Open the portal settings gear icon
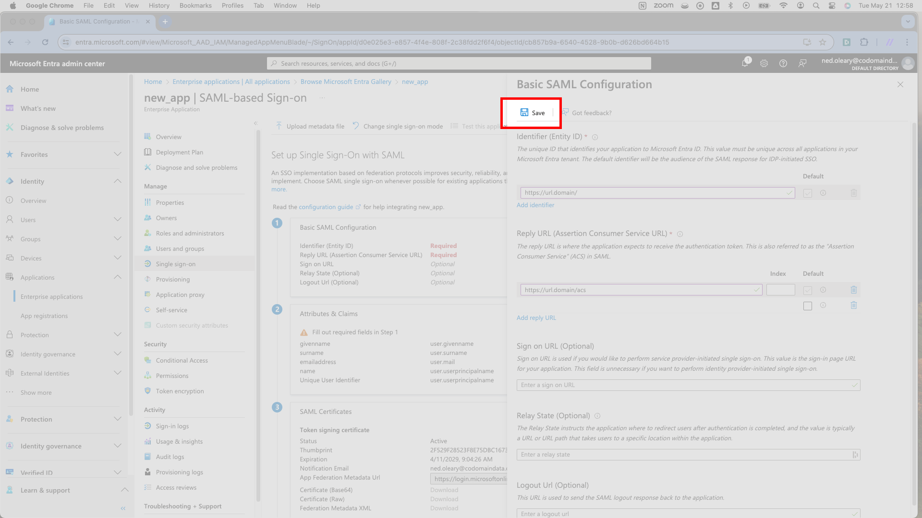 pyautogui.click(x=764, y=63)
